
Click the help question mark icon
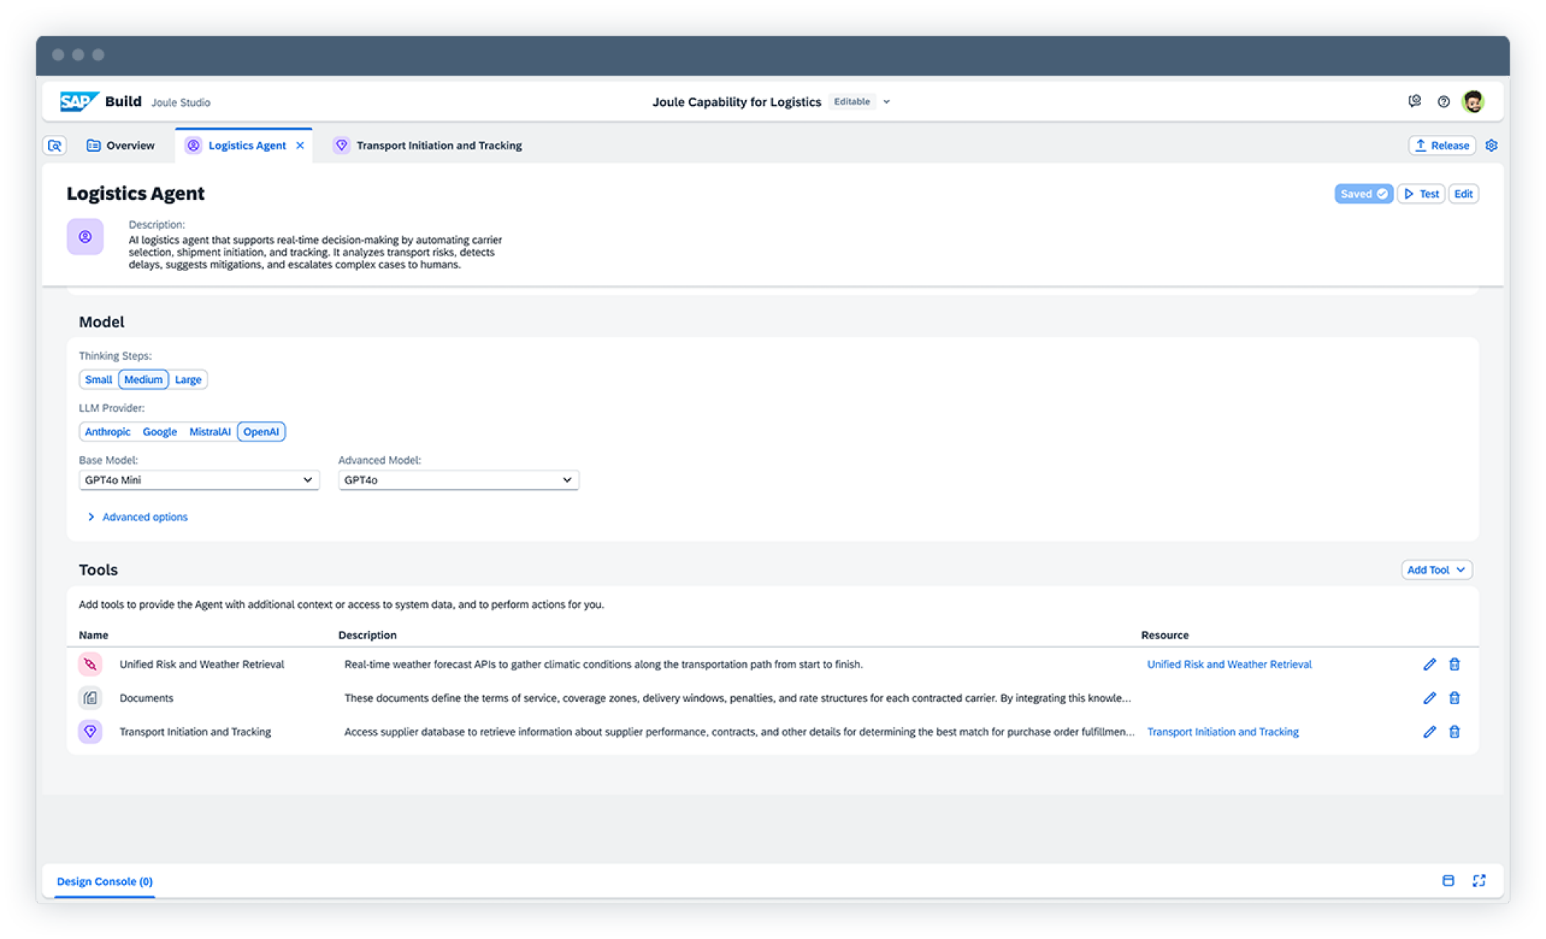tap(1443, 102)
